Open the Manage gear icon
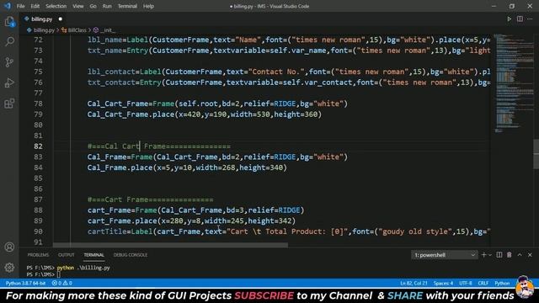The width and height of the screenshot is (539, 303). (x=9, y=267)
